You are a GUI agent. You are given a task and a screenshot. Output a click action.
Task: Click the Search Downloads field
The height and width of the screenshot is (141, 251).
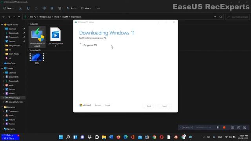(x=237, y=17)
